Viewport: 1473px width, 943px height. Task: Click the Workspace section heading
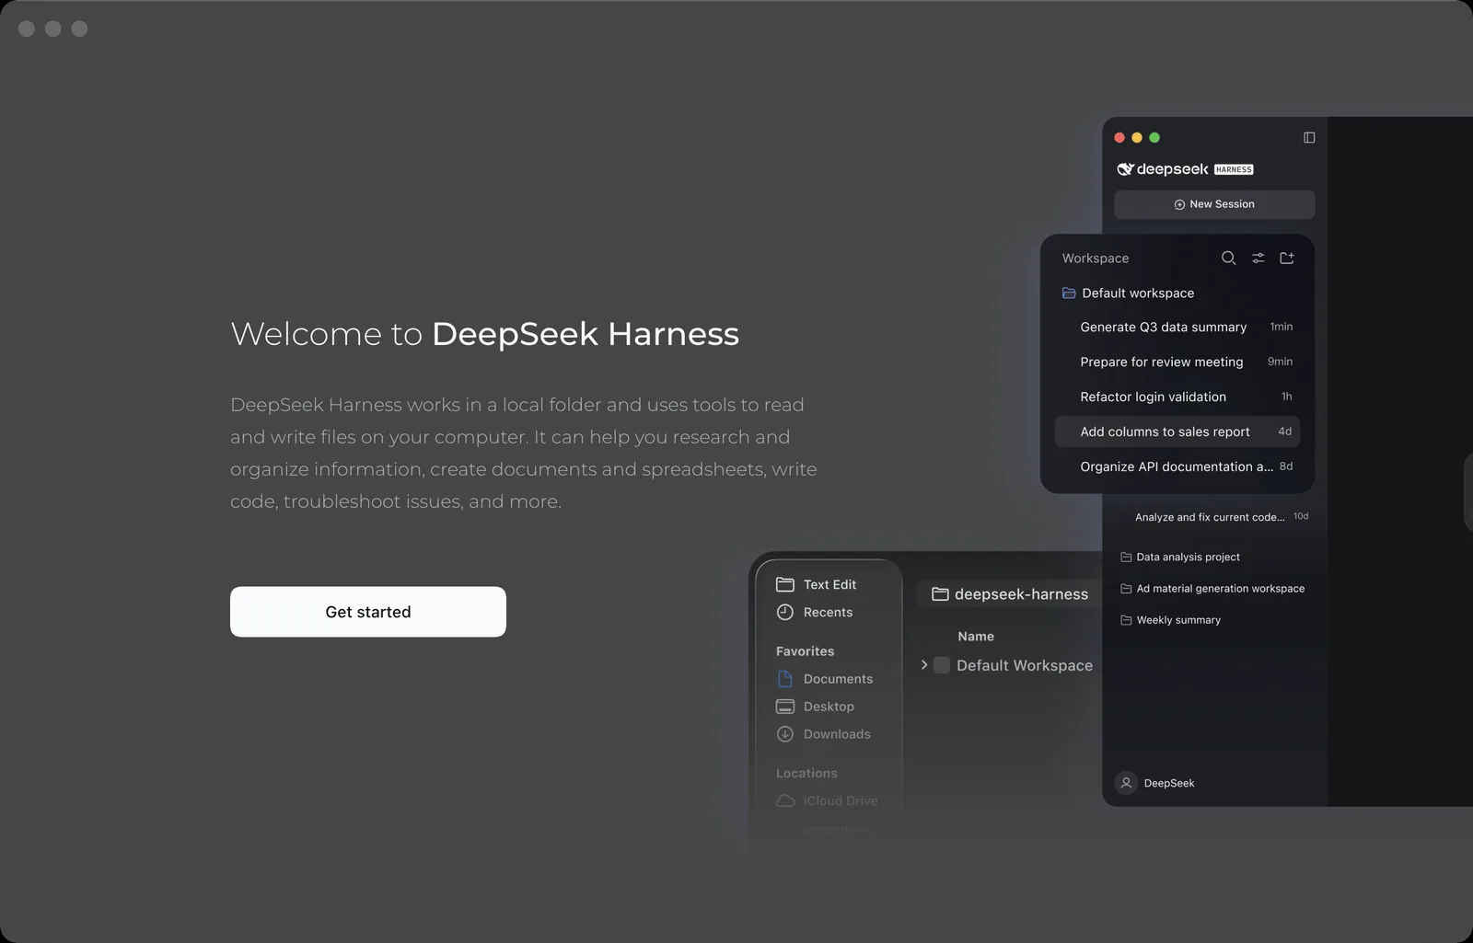[1096, 259]
